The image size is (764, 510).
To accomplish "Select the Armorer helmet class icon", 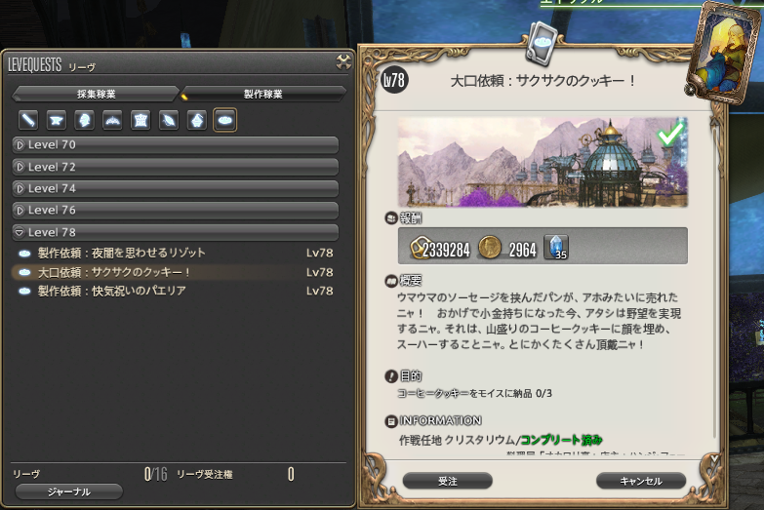I will pyautogui.click(x=84, y=120).
